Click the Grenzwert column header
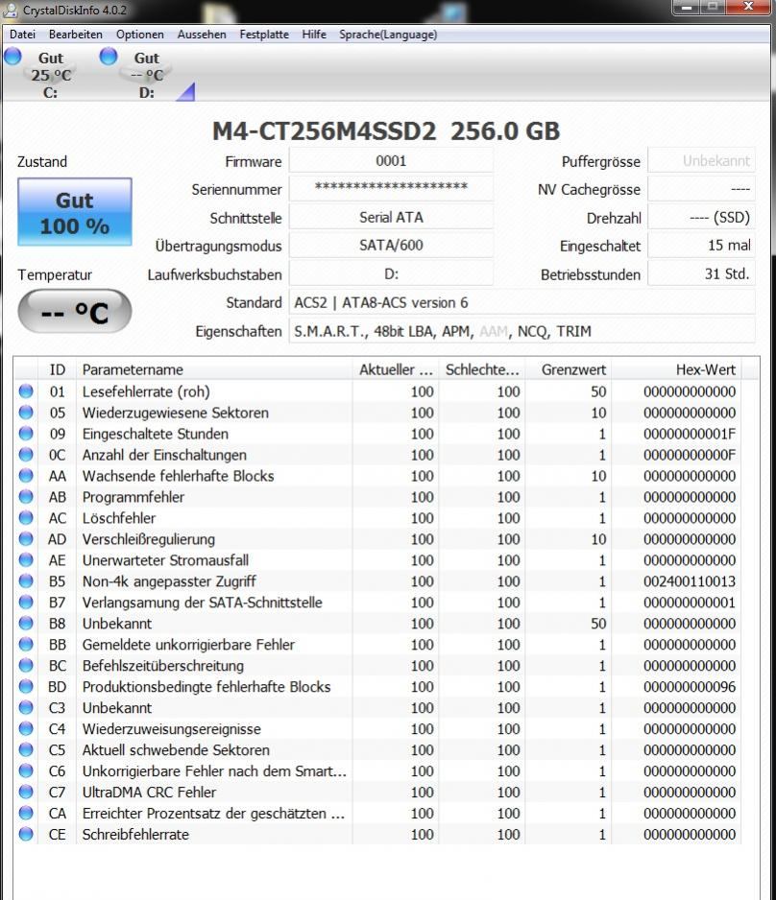The height and width of the screenshot is (900, 776). click(569, 369)
